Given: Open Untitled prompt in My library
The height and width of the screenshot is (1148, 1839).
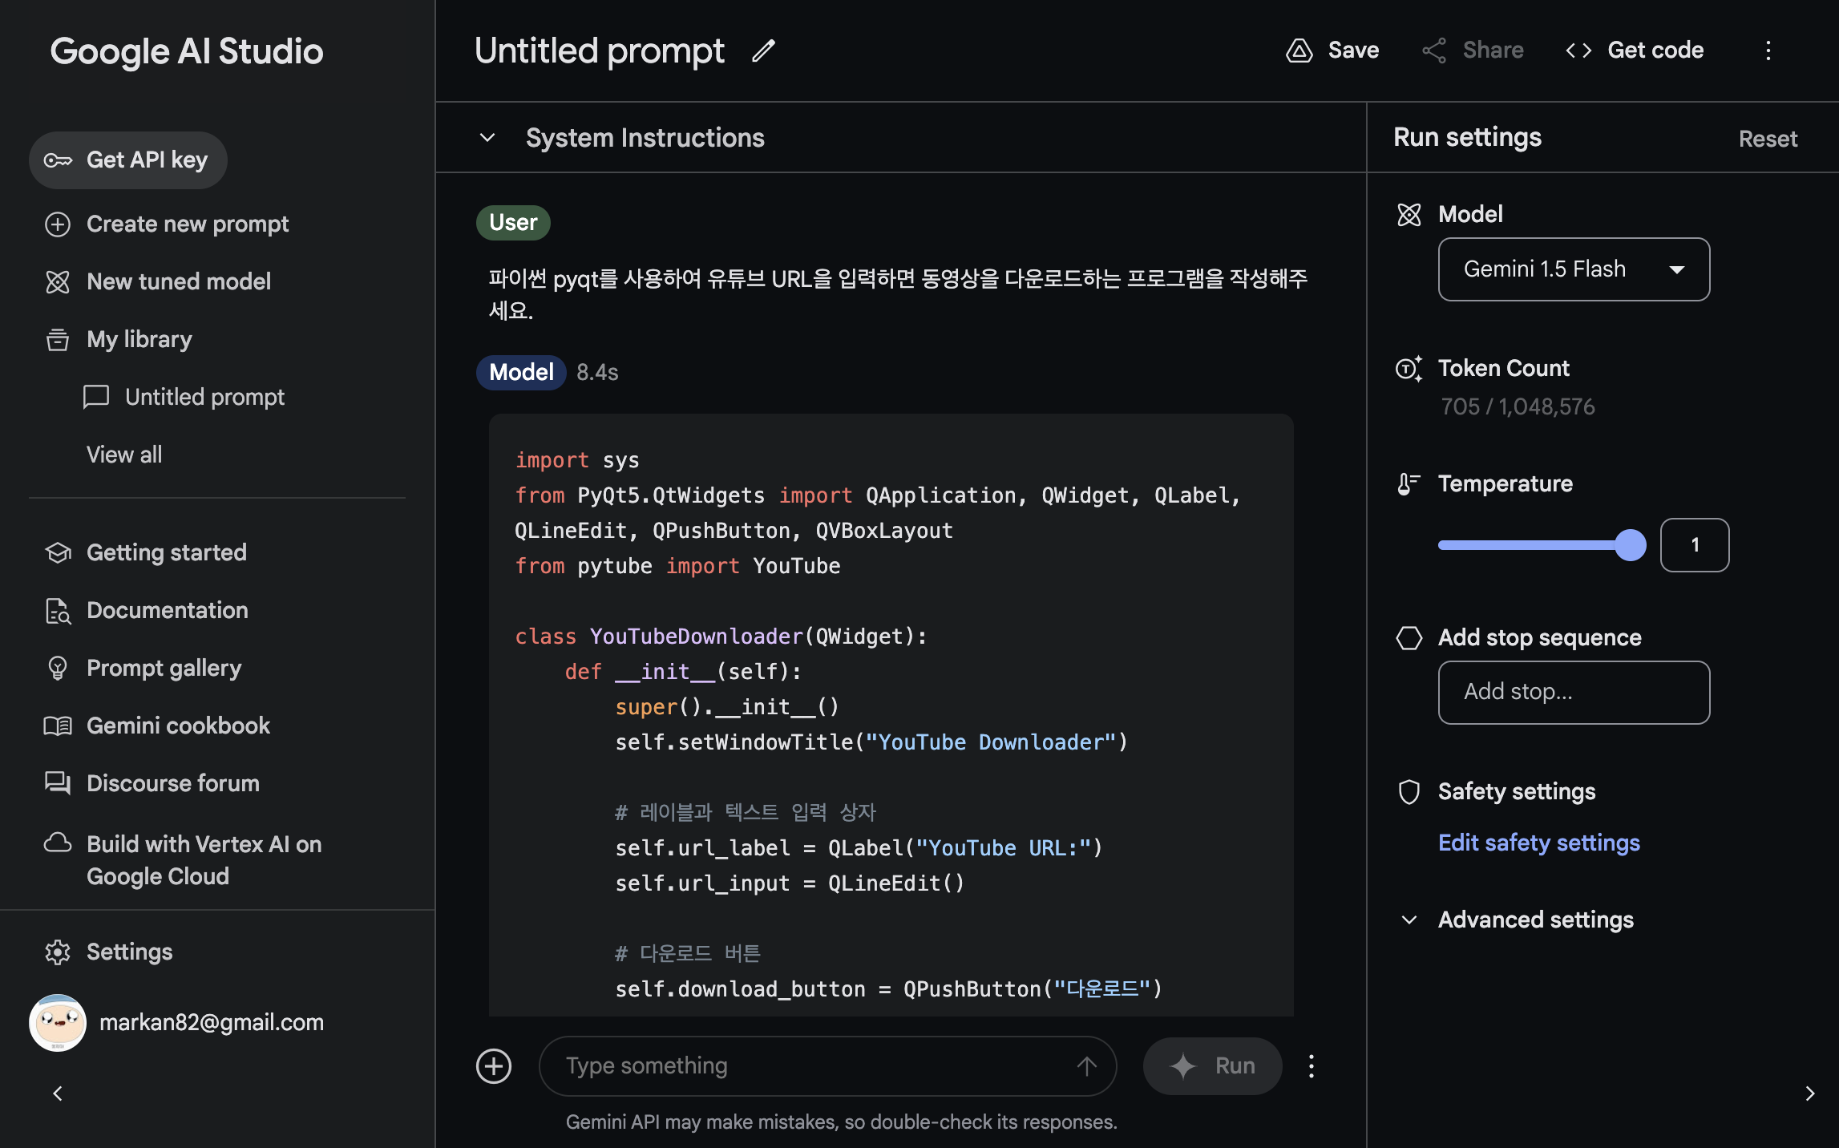Looking at the screenshot, I should (204, 397).
